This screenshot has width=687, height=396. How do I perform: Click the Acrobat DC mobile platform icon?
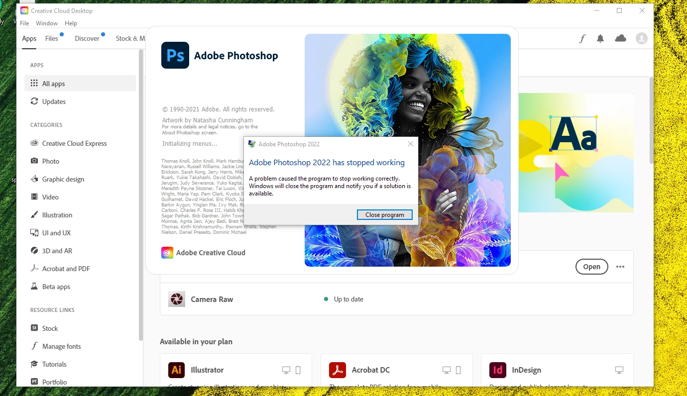pyautogui.click(x=458, y=370)
